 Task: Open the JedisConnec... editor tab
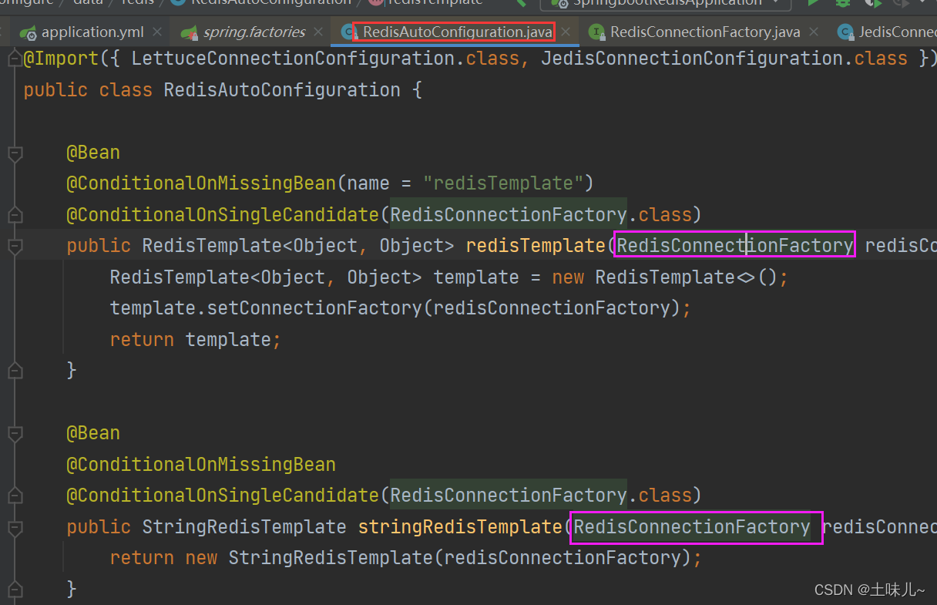(x=898, y=32)
